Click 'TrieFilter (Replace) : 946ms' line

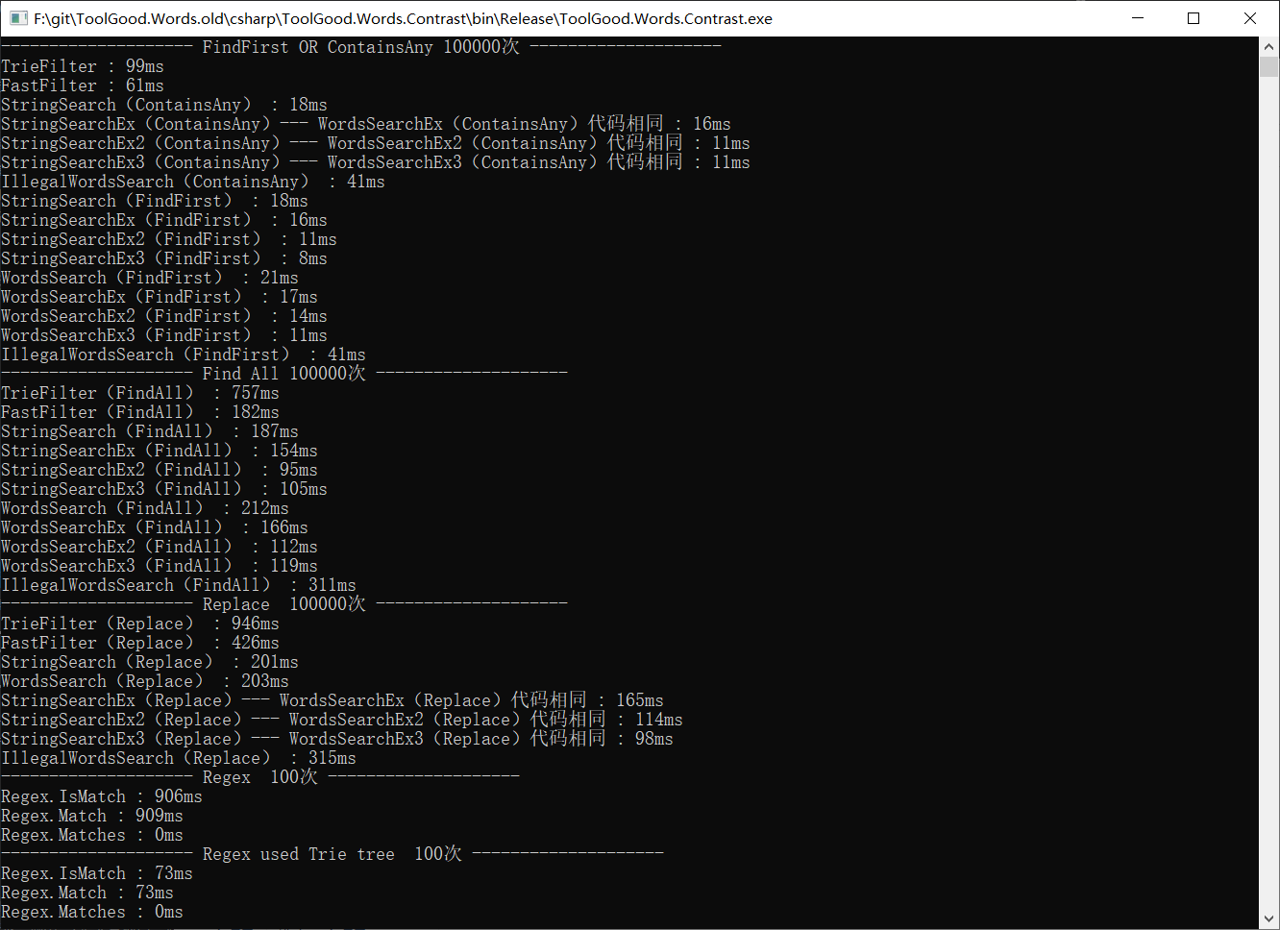tap(140, 624)
